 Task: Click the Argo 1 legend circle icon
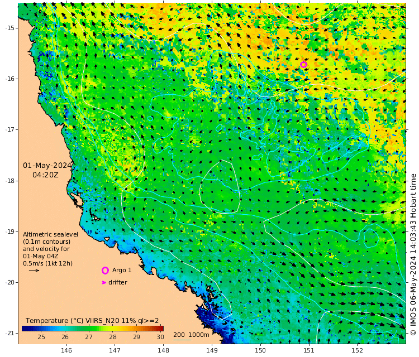click(105, 271)
